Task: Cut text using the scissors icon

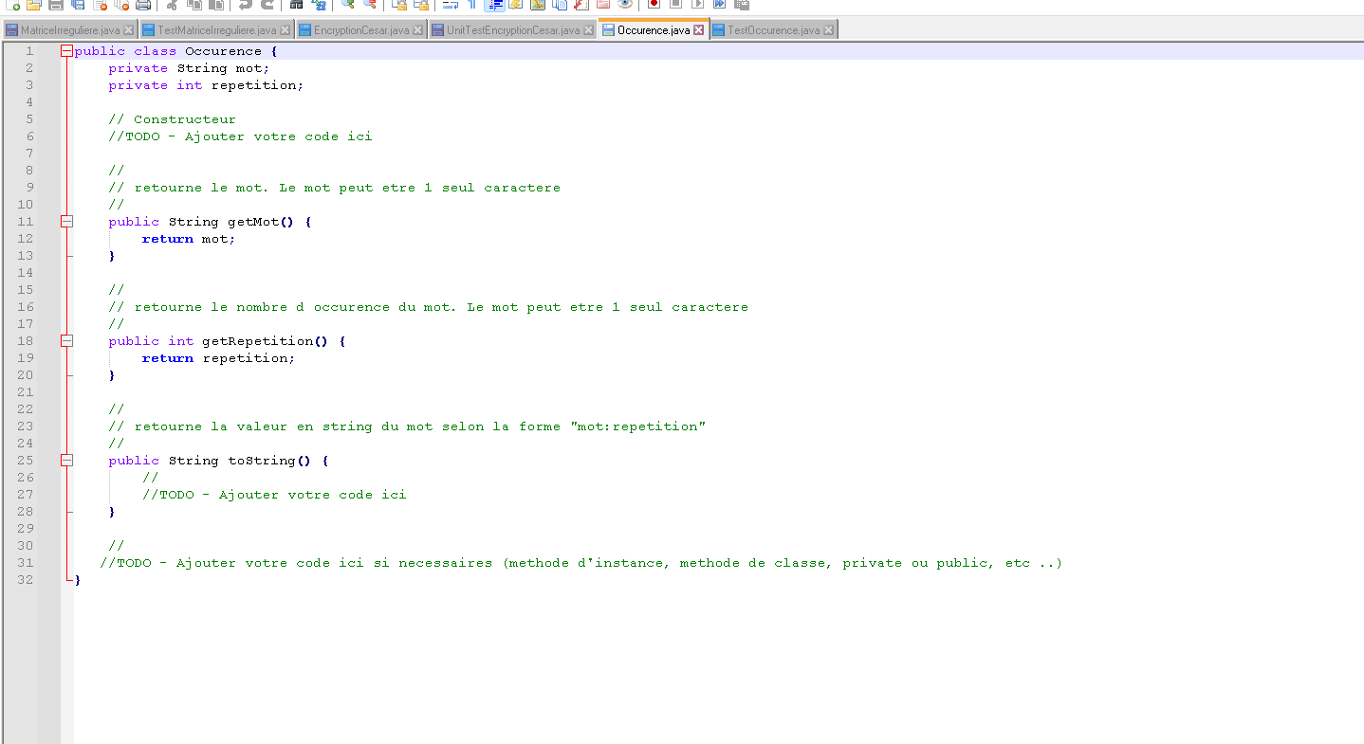Action: coord(171,6)
